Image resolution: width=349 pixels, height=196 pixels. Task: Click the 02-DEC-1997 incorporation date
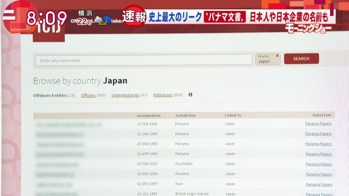(147, 184)
